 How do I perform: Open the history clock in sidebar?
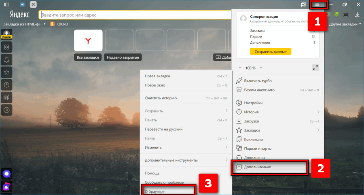pyautogui.click(x=6, y=85)
